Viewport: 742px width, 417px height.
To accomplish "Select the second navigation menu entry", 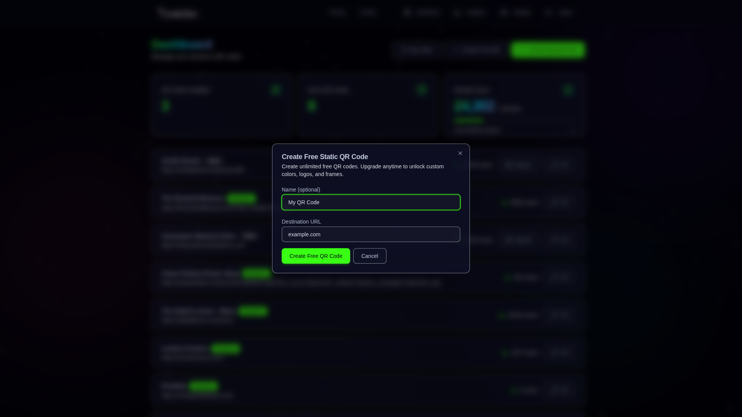I will [368, 12].
